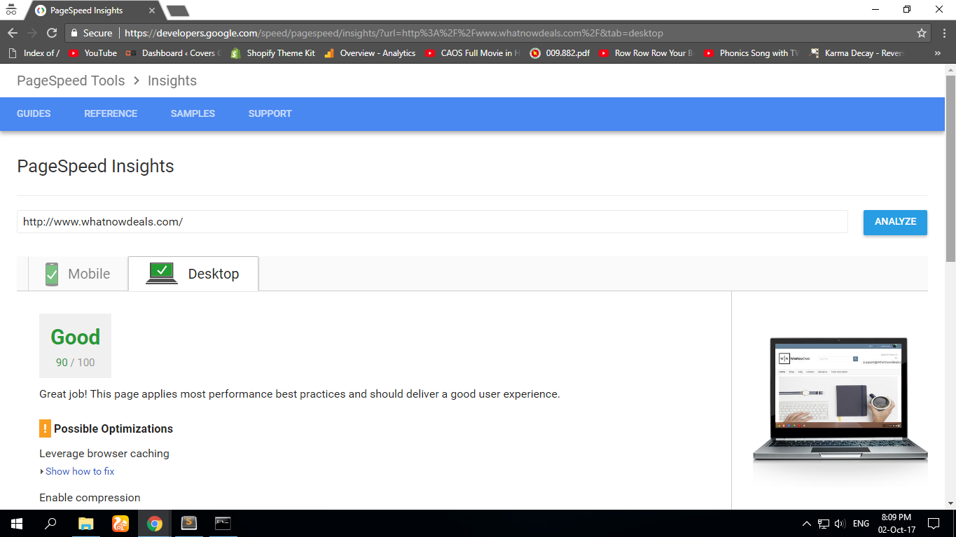
Task: Click the 'Leverage browser caching' text
Action: point(104,454)
